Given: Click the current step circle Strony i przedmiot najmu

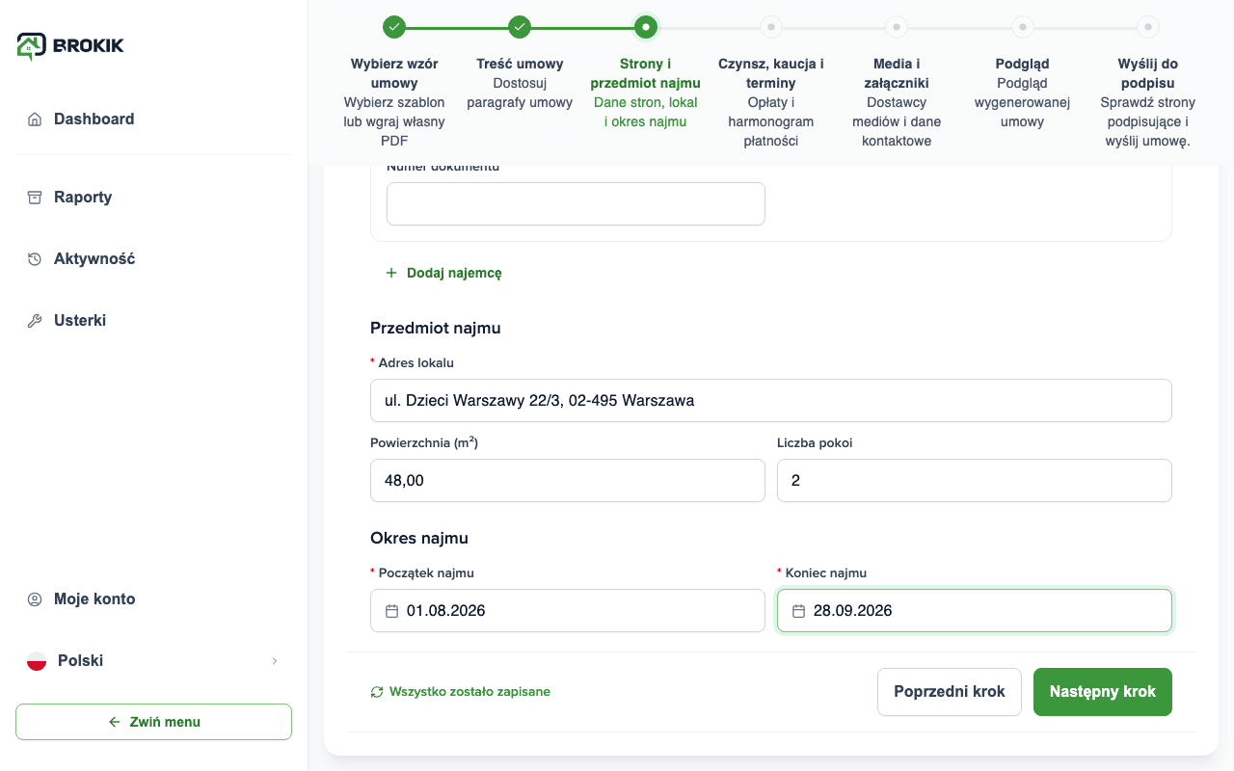Looking at the screenshot, I should (646, 27).
